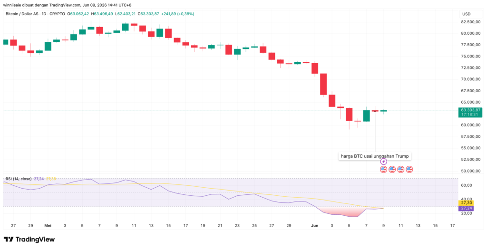Click the 77.500,00 price axis label
487x249 pixels.
(x=471, y=45)
